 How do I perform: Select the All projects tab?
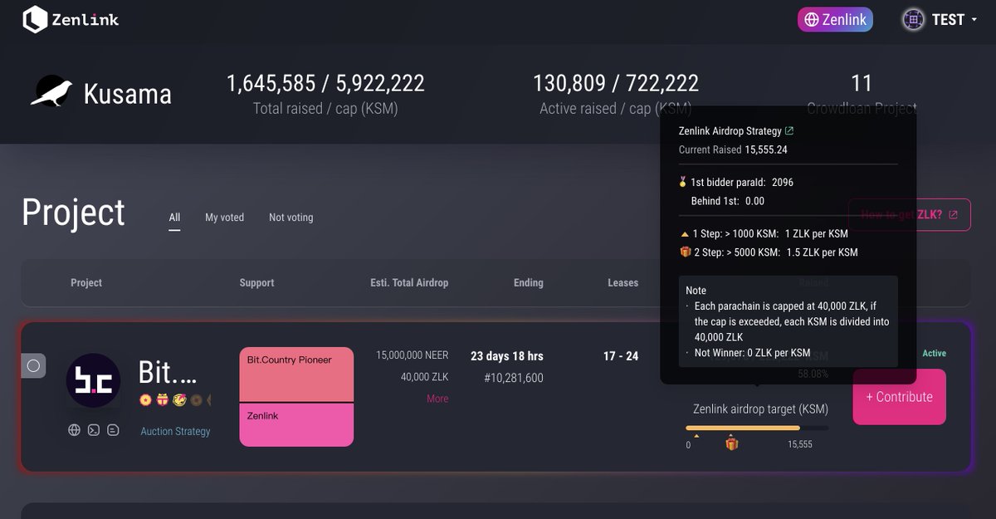pos(174,218)
